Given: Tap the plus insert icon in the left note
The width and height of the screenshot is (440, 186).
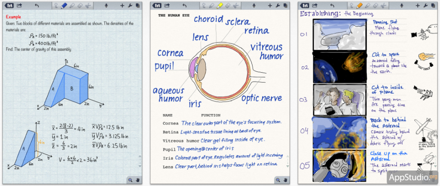Looking at the screenshot, I should click(122, 6).
